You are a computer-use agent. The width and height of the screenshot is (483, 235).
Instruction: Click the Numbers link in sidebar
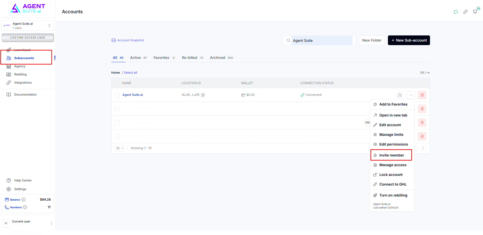16,207
